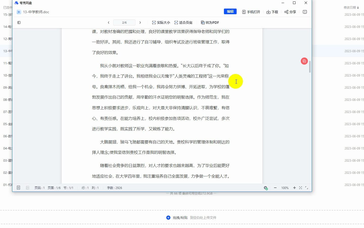This screenshot has height=228, width=364.
Task: Click 拖拽/粘贴 upload text
Action: coord(180,218)
